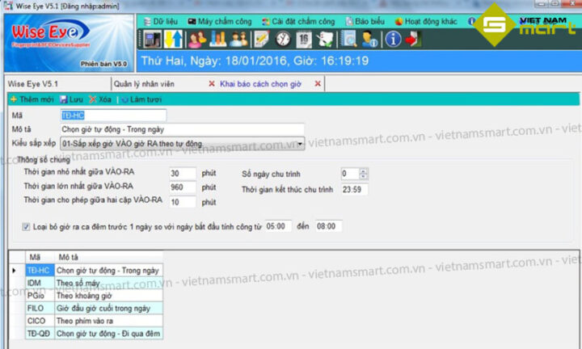Click the Xóa delete button
582x349 pixels.
100,99
